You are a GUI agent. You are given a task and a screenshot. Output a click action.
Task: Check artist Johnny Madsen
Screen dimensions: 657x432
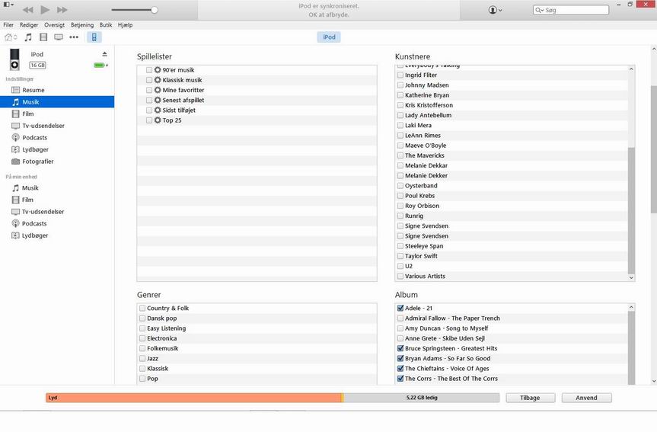[x=400, y=85]
